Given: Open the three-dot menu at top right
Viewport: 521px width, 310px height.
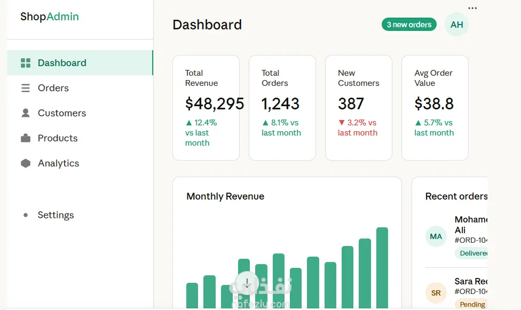Looking at the screenshot, I should coord(472,8).
